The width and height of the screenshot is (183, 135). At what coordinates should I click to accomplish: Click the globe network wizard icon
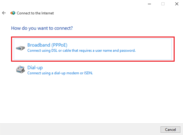[13, 13]
